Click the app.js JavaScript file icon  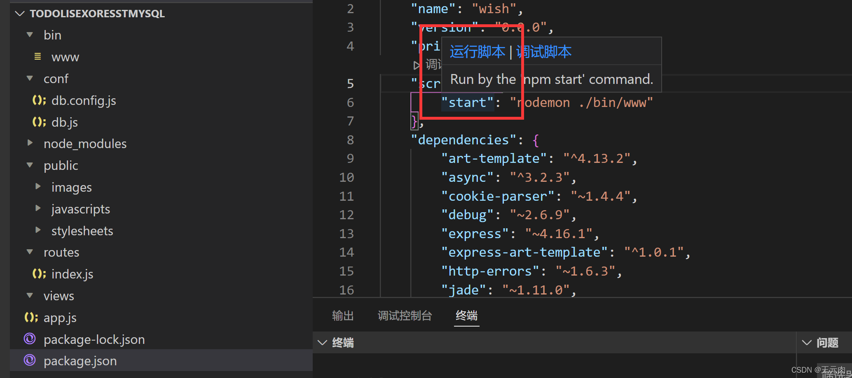31,317
